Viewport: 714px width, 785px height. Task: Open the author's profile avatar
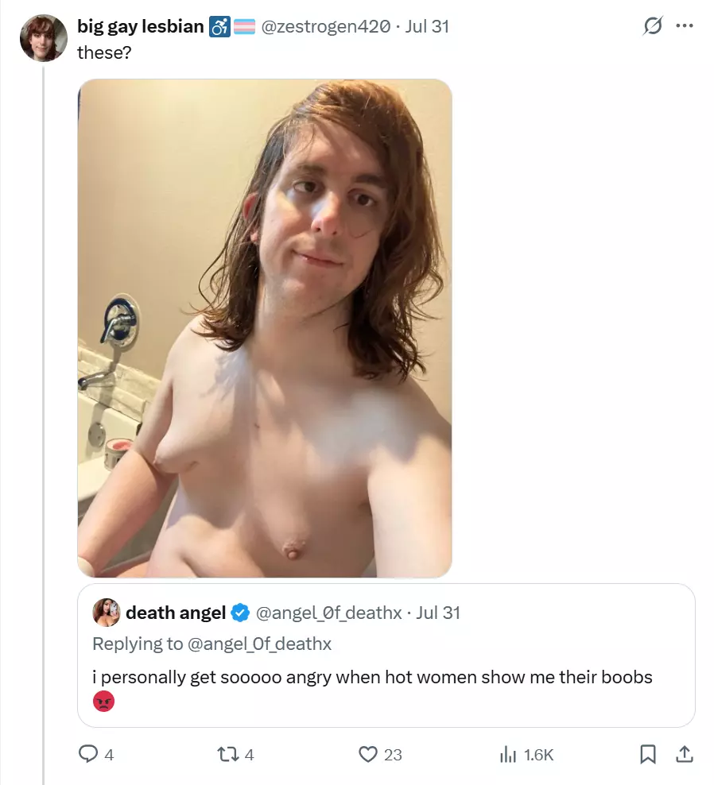click(43, 38)
